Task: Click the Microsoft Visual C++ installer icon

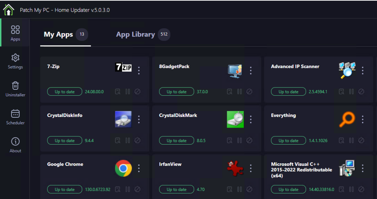Action: click(x=347, y=168)
